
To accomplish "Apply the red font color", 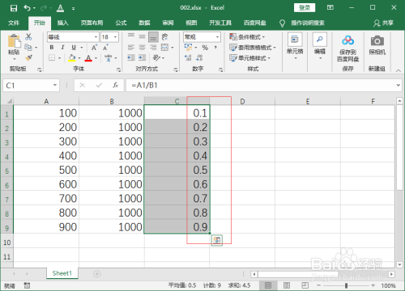I will [88, 58].
